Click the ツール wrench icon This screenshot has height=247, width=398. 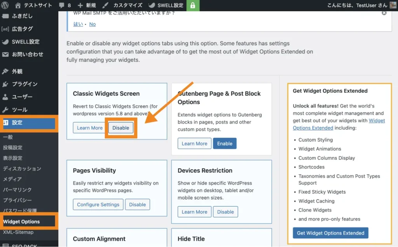click(5, 110)
